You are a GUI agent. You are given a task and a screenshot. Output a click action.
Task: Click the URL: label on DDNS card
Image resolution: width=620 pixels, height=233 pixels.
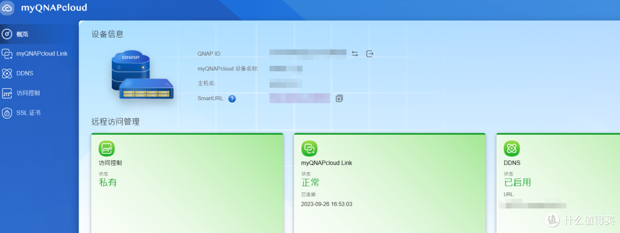coord(509,195)
